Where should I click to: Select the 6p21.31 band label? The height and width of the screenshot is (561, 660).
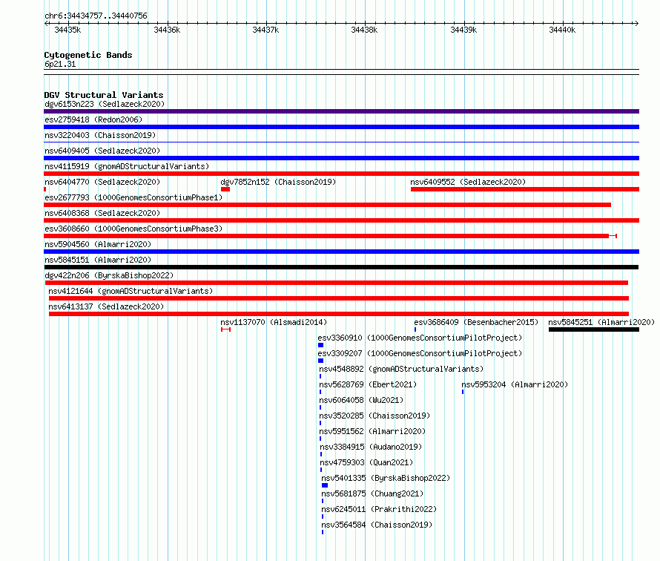(60, 64)
